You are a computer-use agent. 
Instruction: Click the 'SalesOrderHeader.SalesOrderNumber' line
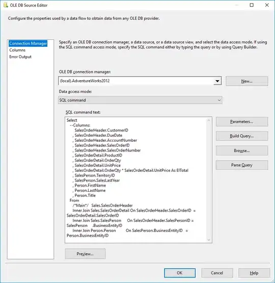106,150
